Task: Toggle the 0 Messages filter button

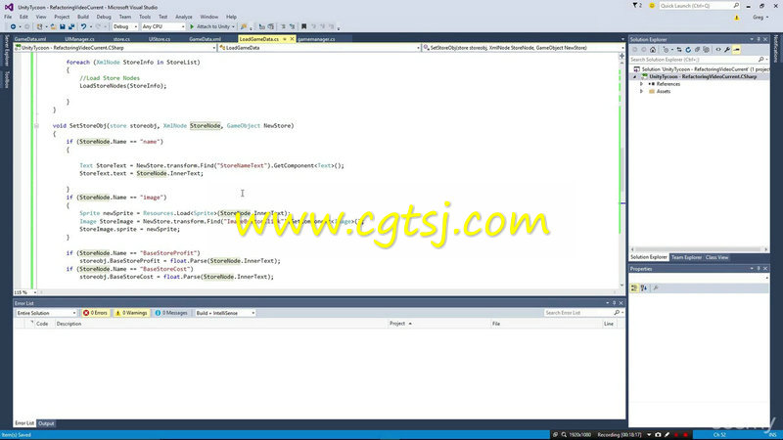Action: tap(171, 313)
